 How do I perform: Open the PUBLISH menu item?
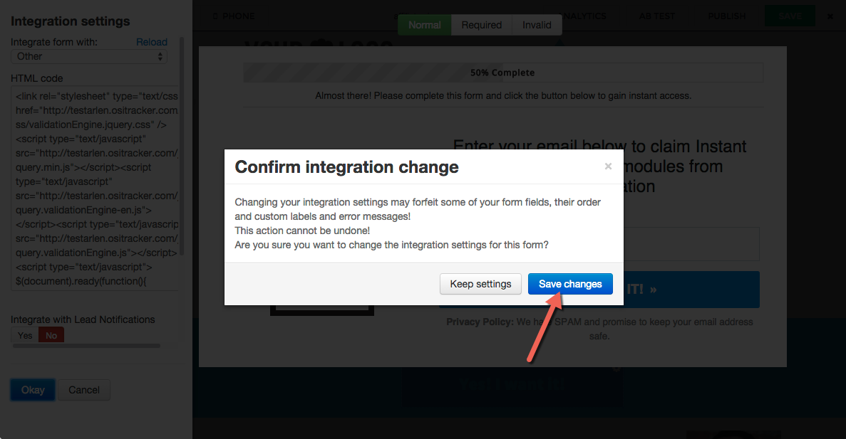[x=727, y=16]
